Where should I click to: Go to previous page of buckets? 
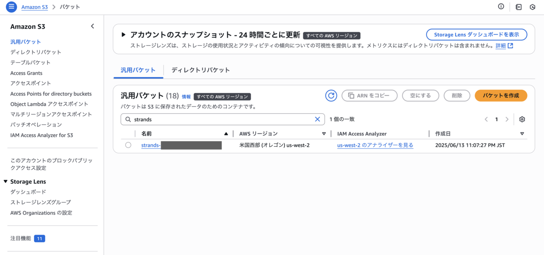click(x=486, y=119)
